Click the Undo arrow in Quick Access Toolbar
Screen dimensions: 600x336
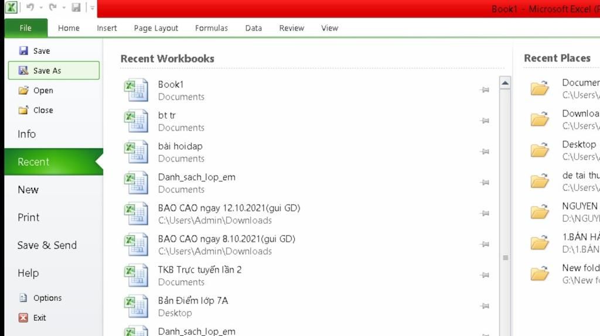pyautogui.click(x=30, y=7)
